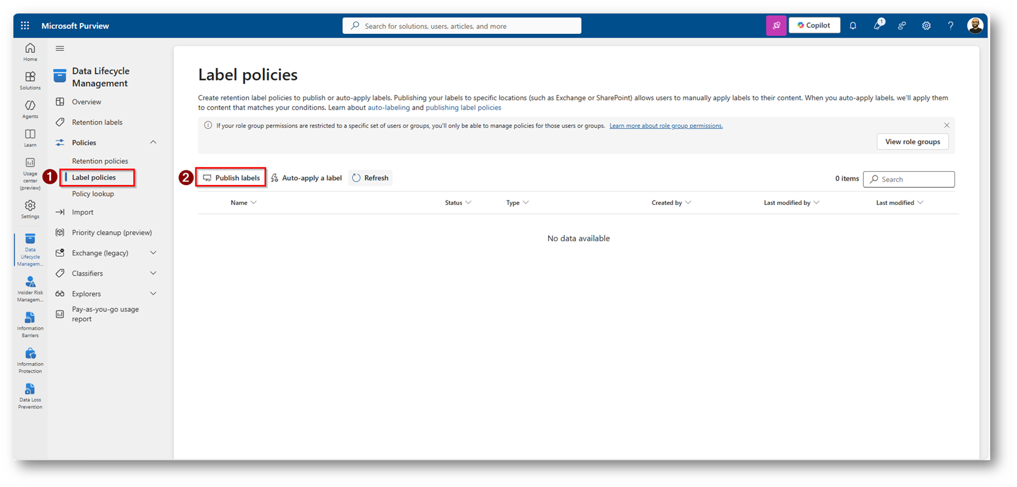The width and height of the screenshot is (1017, 487).
Task: Open the auto-labeling link
Action: [x=389, y=108]
